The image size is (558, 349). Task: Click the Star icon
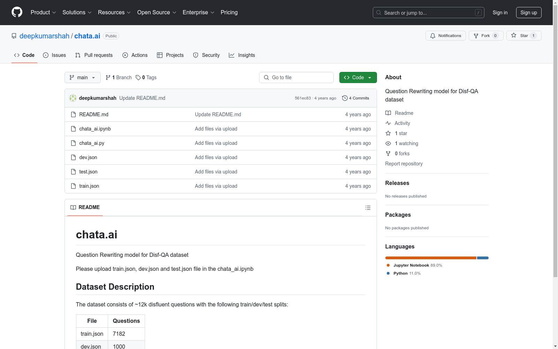coord(514,35)
